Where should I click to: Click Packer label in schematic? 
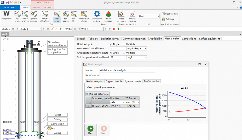point(57,115)
